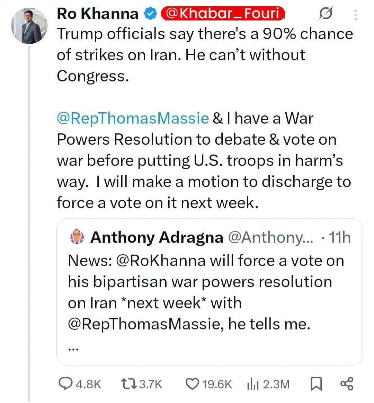Click the share icon
Viewport: 374px width, 403px height.
pos(347,384)
